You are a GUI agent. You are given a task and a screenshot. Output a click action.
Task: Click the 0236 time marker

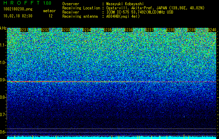click(x=128, y=30)
